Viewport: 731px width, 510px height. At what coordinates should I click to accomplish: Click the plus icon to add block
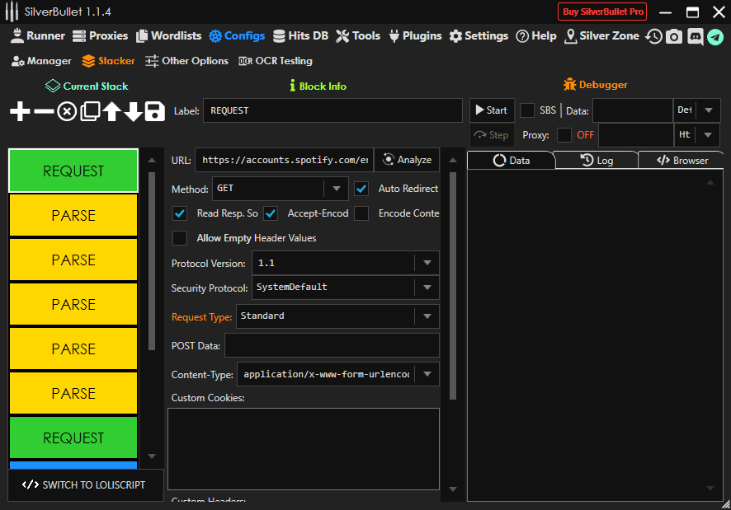coord(20,111)
